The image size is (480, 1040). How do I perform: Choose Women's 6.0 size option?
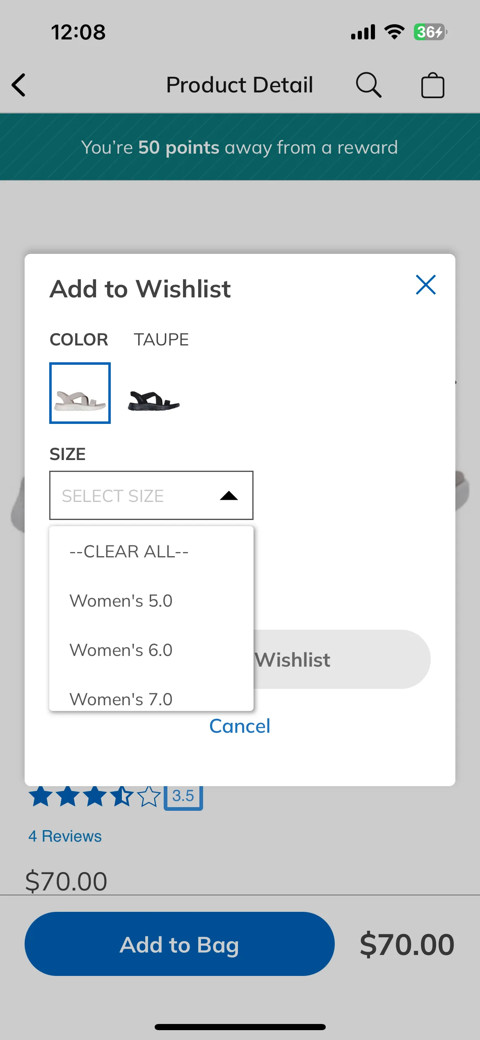[151, 650]
